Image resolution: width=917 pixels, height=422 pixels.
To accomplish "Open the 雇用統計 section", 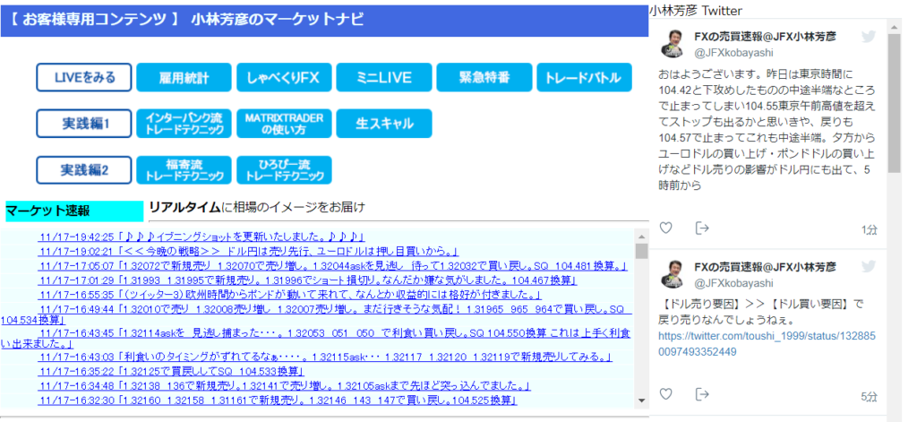I will 184,77.
